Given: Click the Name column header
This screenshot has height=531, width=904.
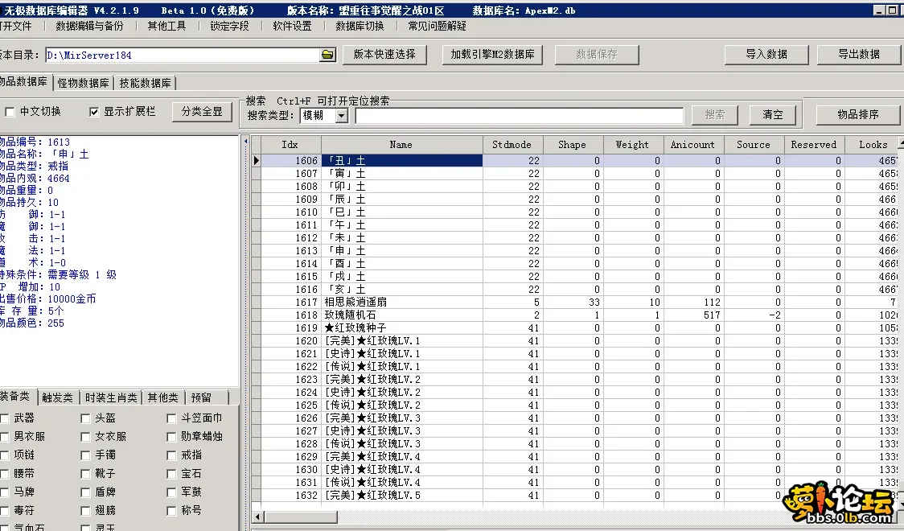Looking at the screenshot, I should [401, 145].
